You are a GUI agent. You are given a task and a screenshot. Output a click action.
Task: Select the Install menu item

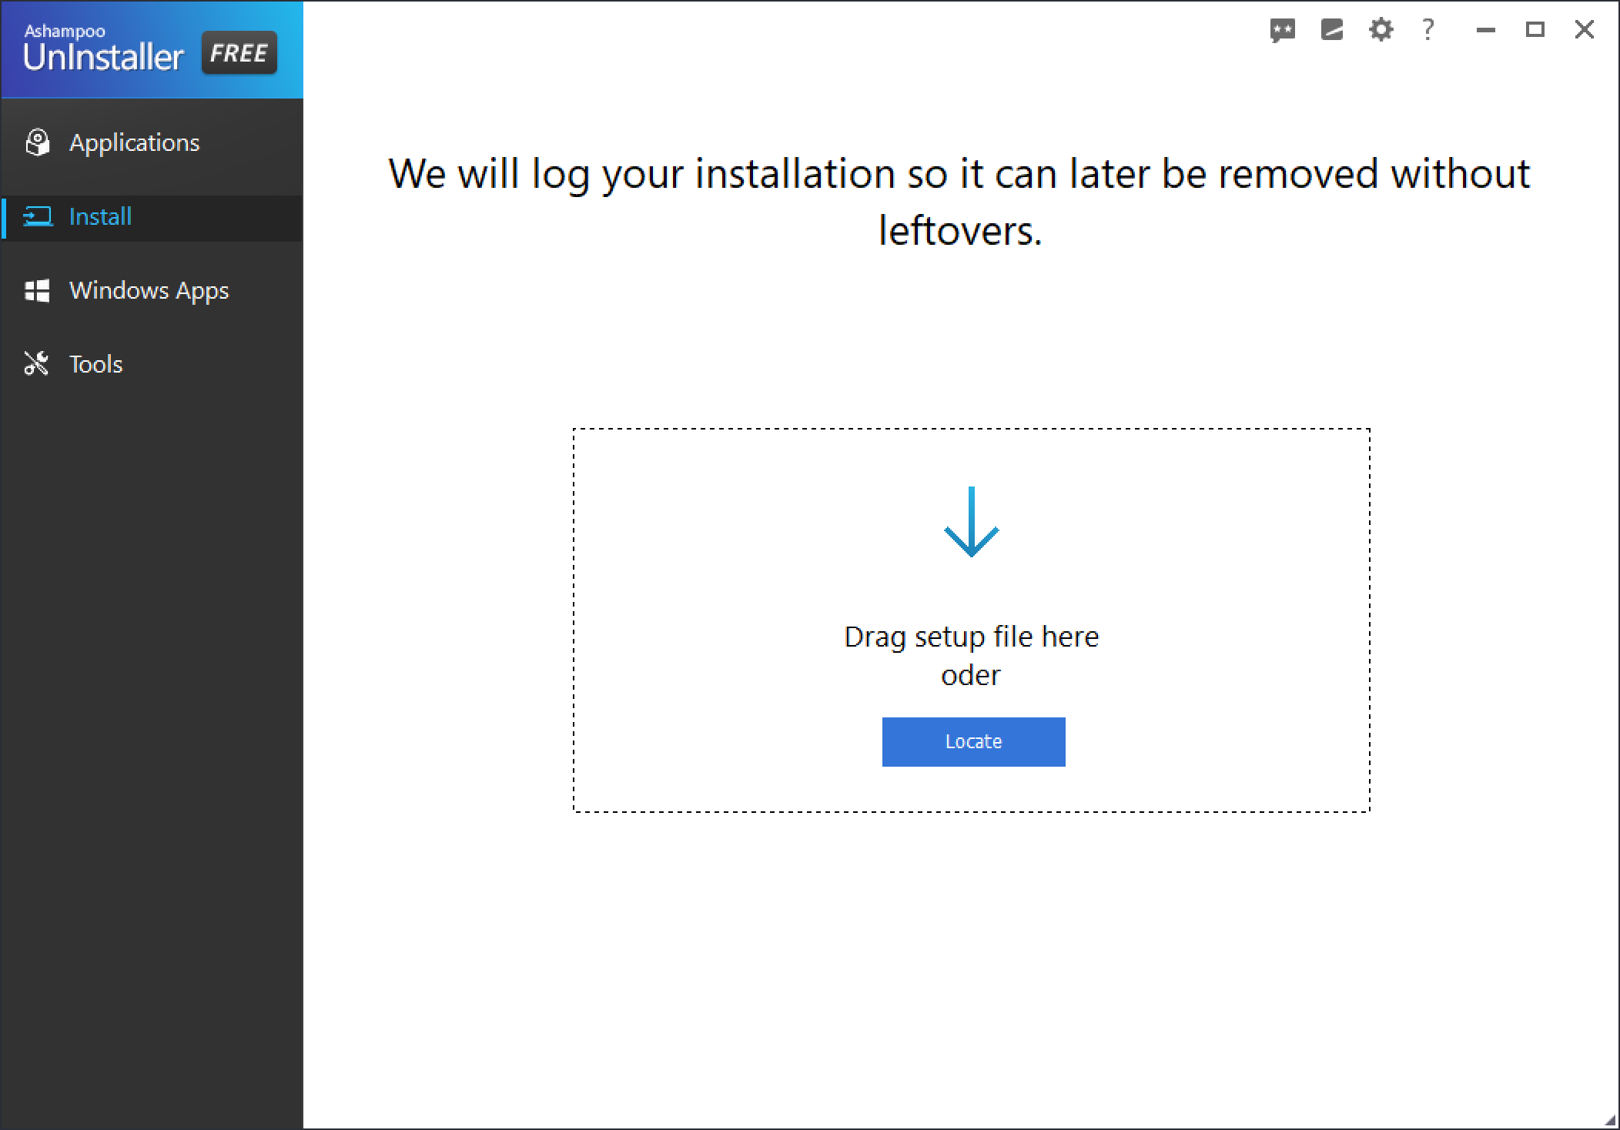pyautogui.click(x=152, y=218)
